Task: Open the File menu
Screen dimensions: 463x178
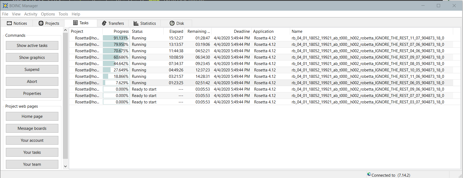Action: (x=5, y=14)
